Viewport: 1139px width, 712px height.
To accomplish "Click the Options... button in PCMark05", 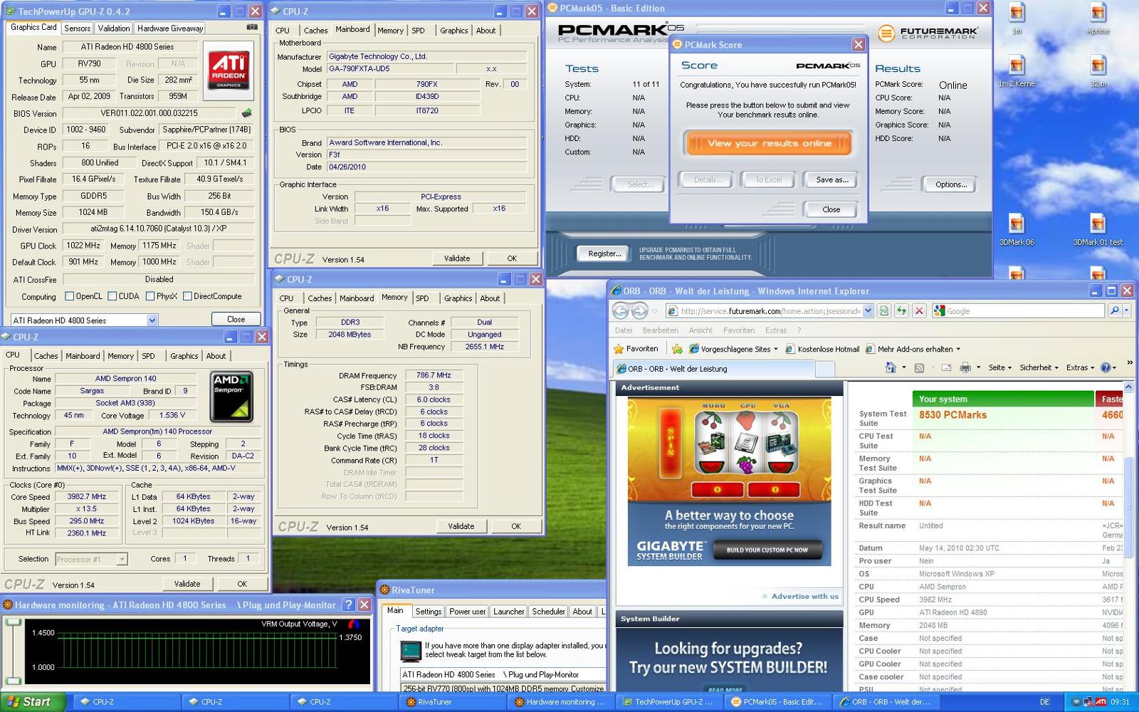I will point(951,184).
